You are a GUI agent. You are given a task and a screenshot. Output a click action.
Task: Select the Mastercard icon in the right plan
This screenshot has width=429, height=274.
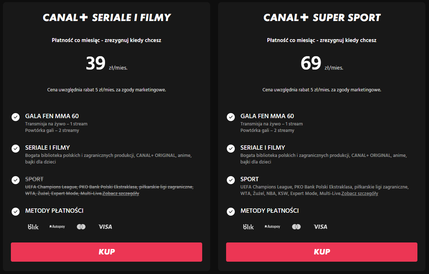296,227
